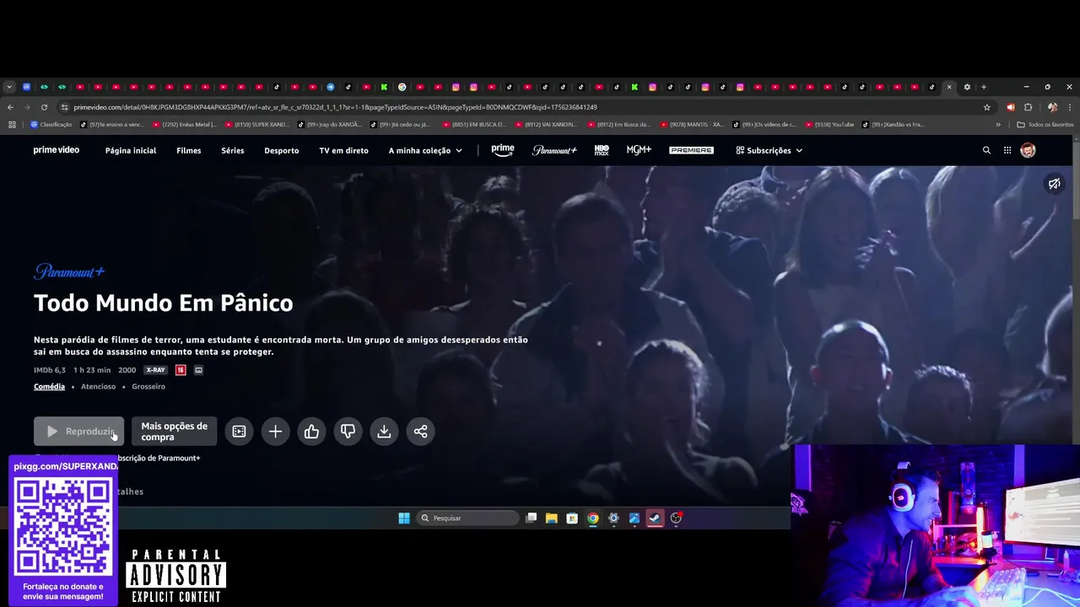Screen dimensions: 1080x607
Task: Click the browser reload icon
Action: [44, 107]
